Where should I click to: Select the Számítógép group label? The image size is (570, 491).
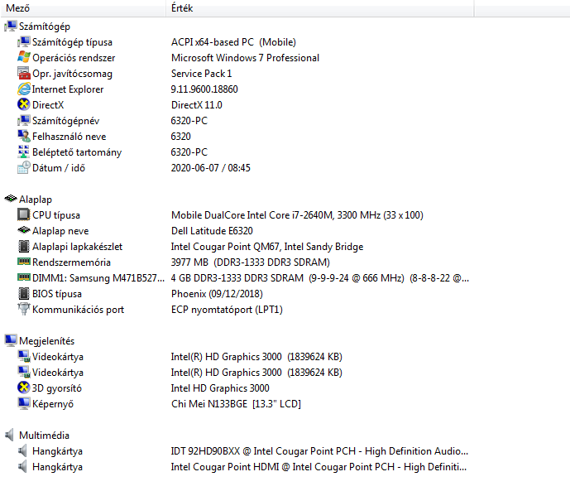45,26
